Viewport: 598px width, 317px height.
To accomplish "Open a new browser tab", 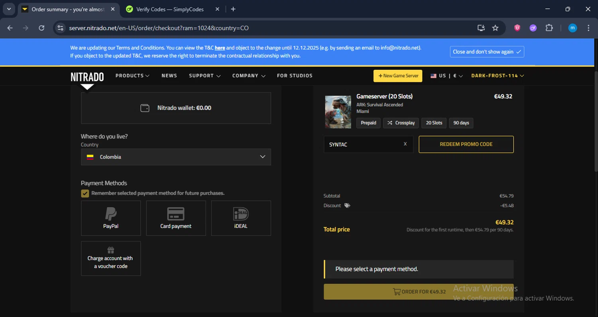I will tap(233, 9).
